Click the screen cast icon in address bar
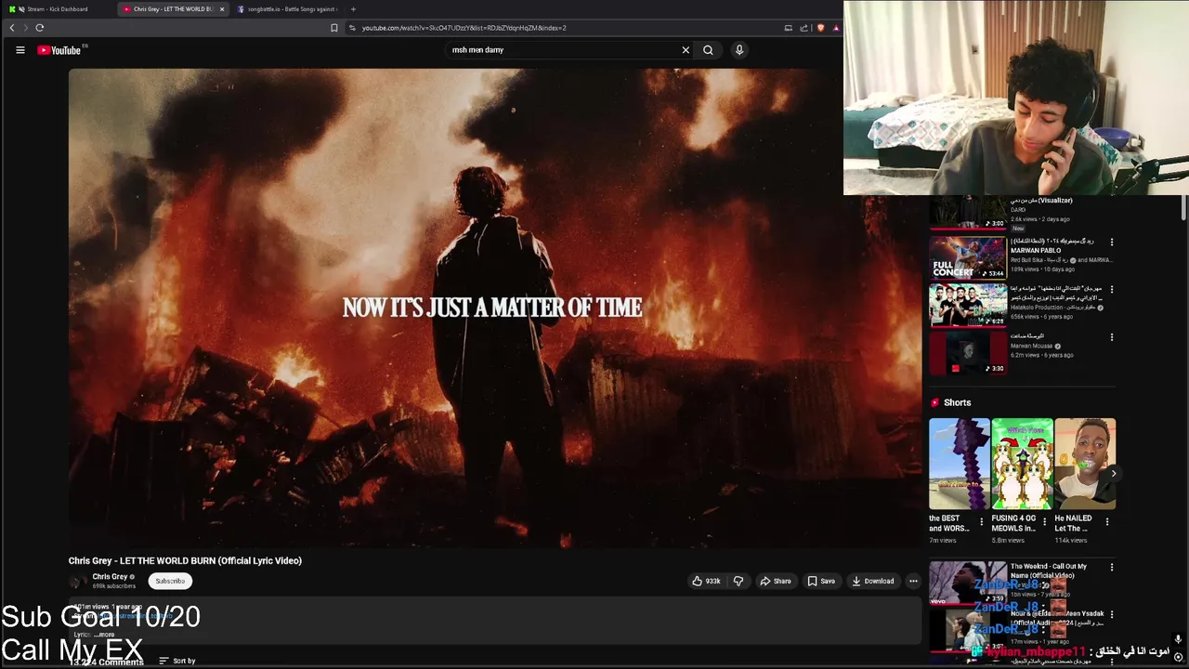 (789, 28)
